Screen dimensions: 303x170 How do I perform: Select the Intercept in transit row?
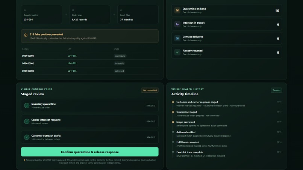[226, 24]
